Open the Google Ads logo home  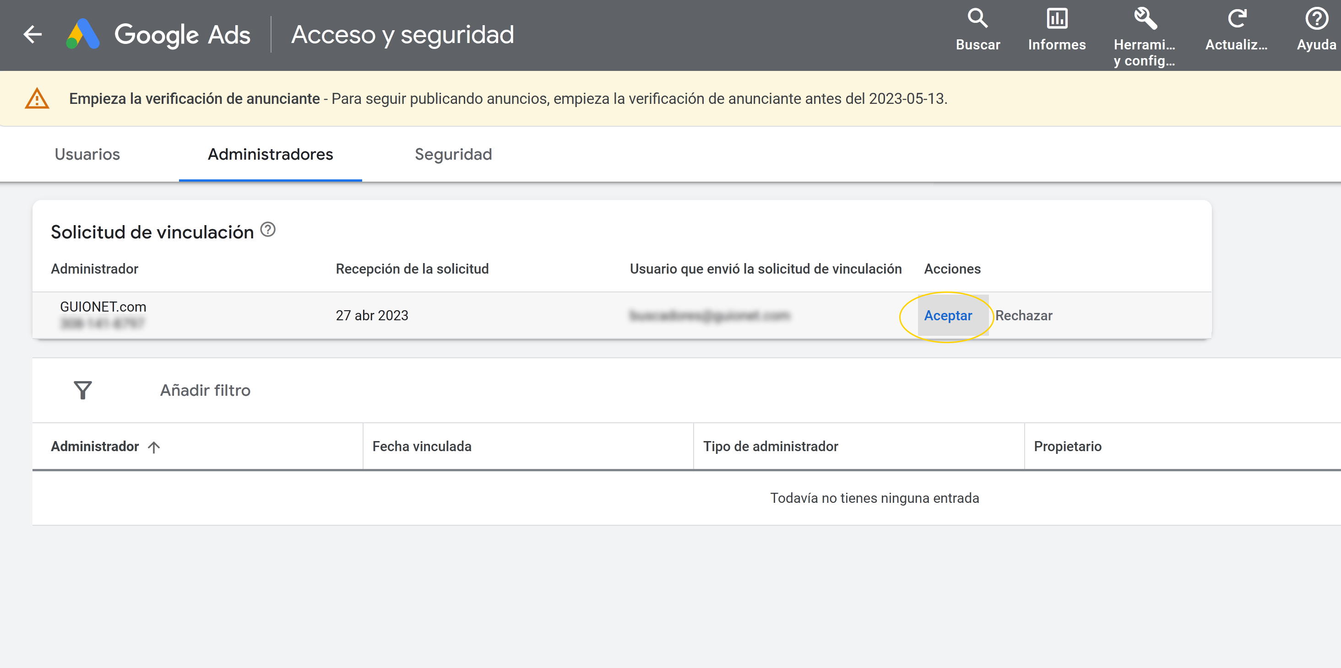(158, 35)
